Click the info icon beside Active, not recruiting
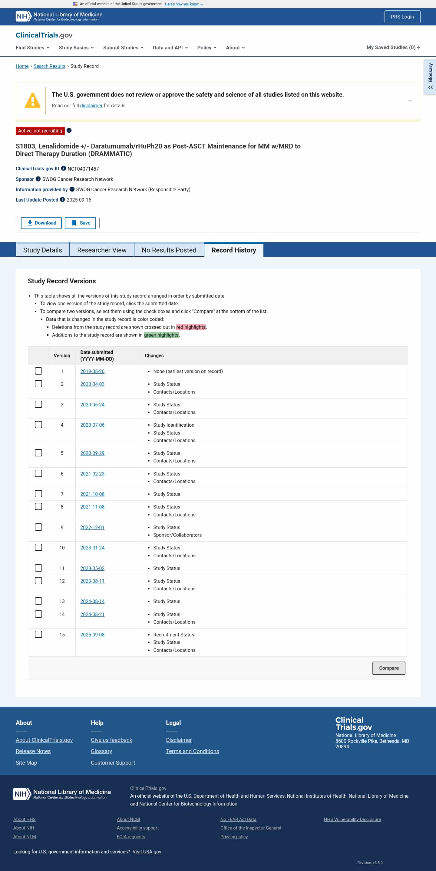The image size is (436, 871). 69,131
